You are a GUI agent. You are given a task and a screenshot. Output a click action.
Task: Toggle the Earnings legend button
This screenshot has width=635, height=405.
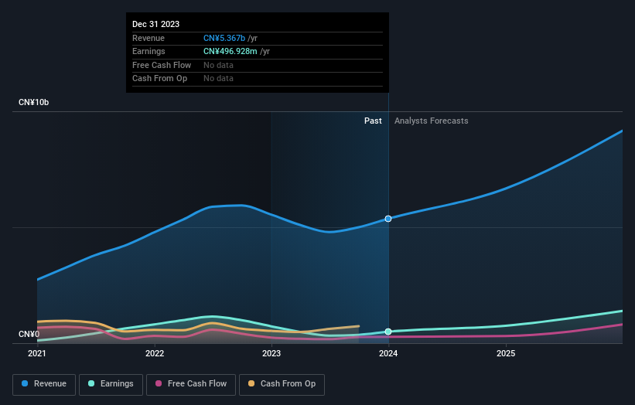(111, 384)
